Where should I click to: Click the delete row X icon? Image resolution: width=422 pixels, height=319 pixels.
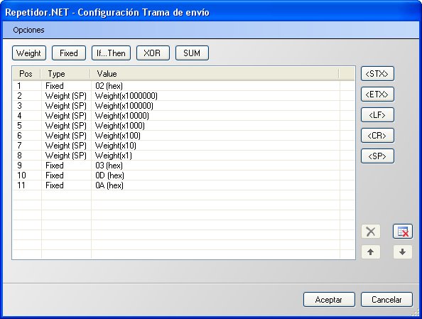[x=371, y=232]
